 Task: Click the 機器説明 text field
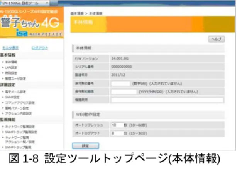tap(167, 100)
